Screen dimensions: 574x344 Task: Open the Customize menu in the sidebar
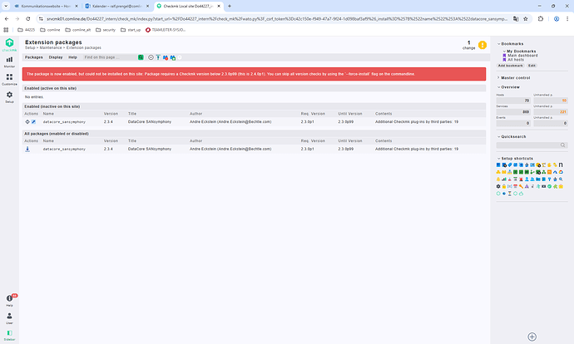9,79
